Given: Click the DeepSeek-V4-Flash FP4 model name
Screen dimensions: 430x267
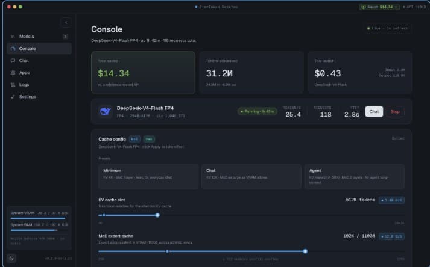Looking at the screenshot, I should pyautogui.click(x=145, y=108).
